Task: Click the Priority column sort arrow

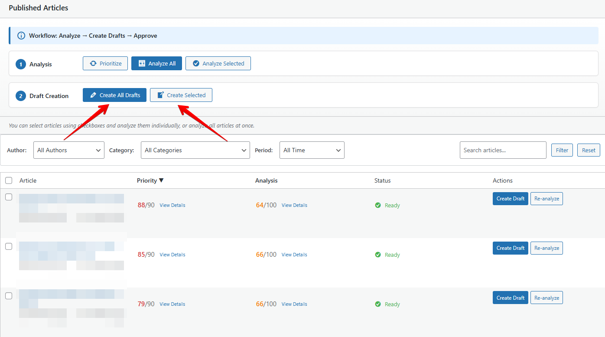Action: [160, 180]
